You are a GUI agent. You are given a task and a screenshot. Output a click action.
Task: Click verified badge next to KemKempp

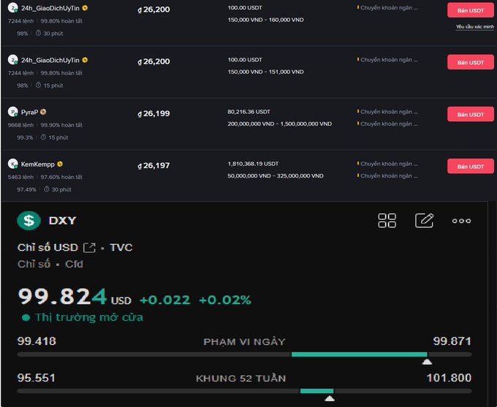60,164
